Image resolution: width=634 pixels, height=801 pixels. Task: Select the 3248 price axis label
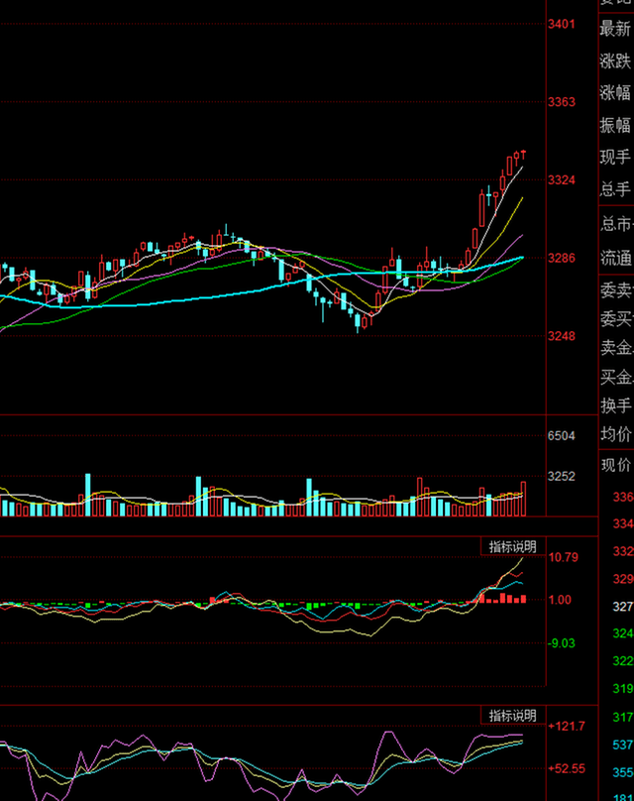click(562, 336)
